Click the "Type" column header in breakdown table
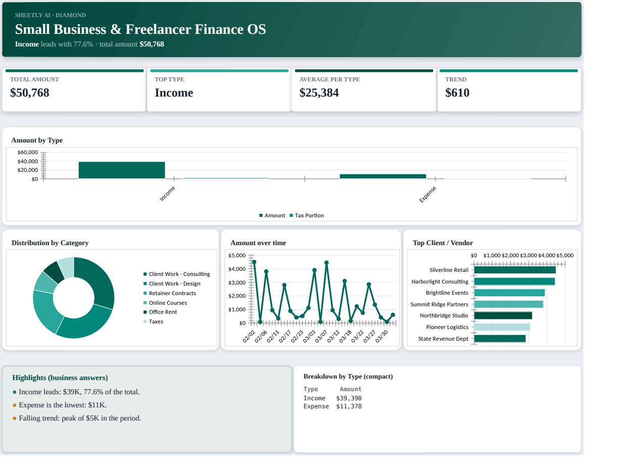This screenshot has width=620, height=466. [x=311, y=389]
